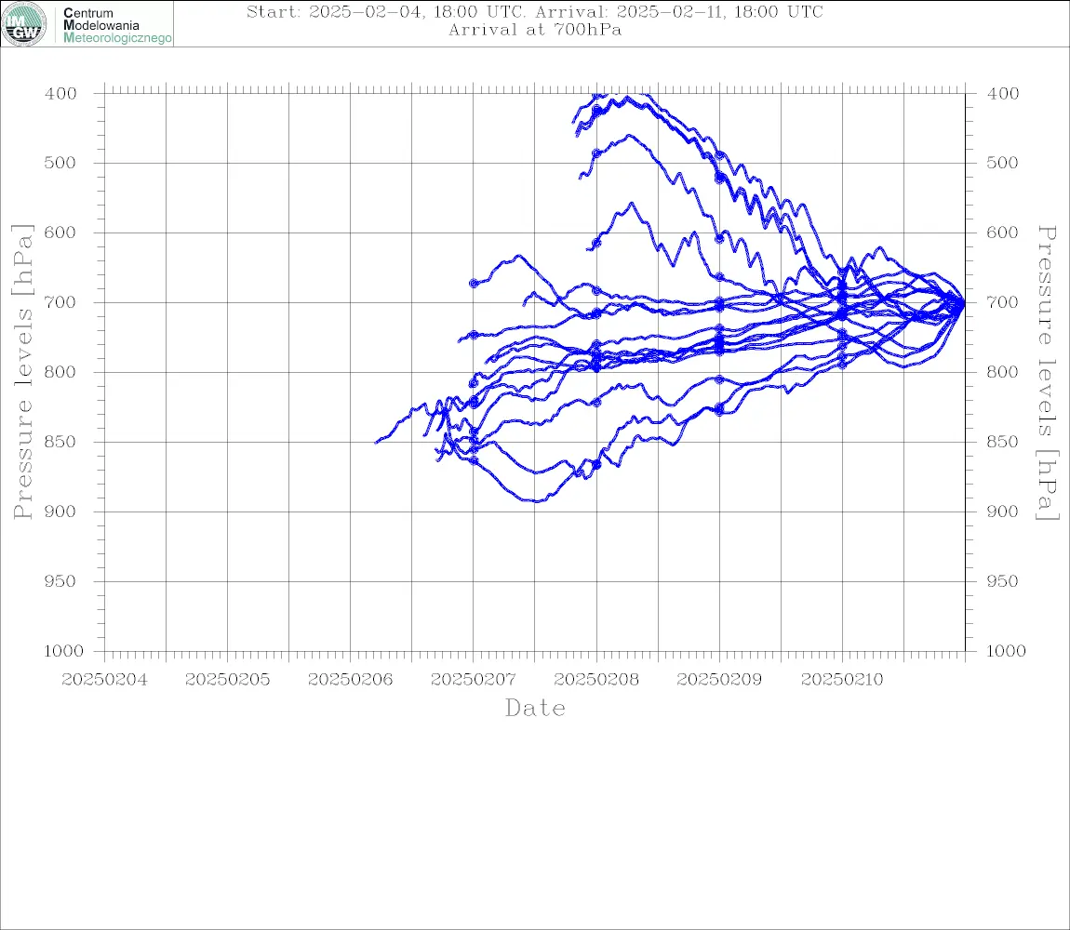This screenshot has height=930, width=1070.
Task: Click the Start and Arrival title line
Action: coord(534,11)
